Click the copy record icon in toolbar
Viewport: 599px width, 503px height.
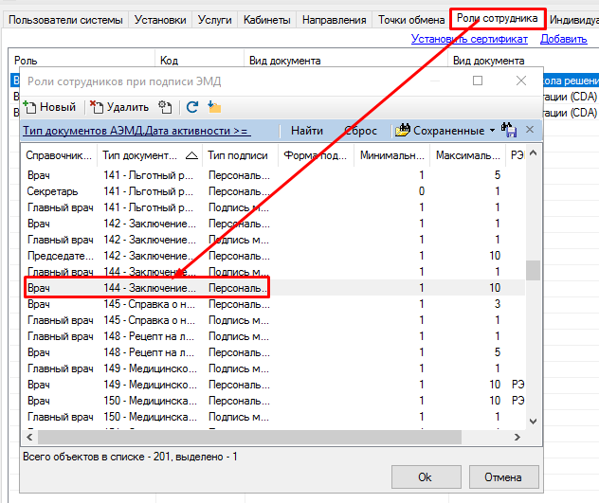coord(166,107)
